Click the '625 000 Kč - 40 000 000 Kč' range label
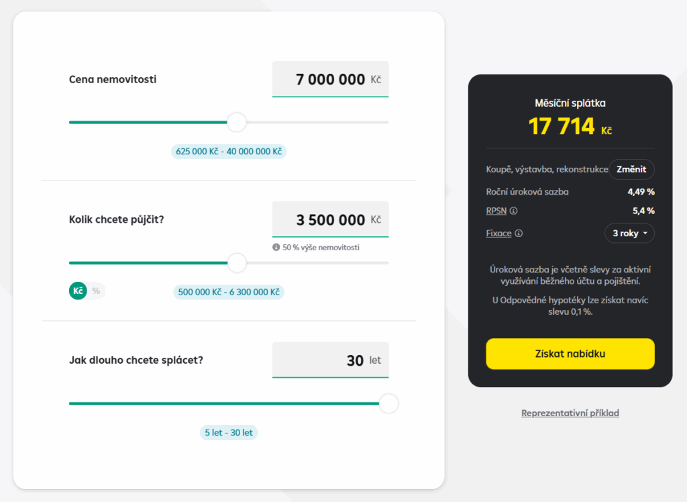 [229, 152]
